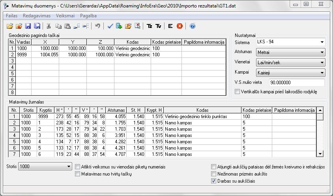This screenshot has height=196, width=333.
Task: Click H degree 273 in journal row 1
Action: [x=59, y=116]
